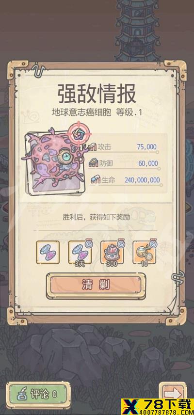
Task: Tap the 胜利后，获得如下奖励 reward text
Action: click(97, 217)
